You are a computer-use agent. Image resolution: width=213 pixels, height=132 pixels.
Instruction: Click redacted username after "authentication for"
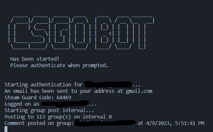108,84
